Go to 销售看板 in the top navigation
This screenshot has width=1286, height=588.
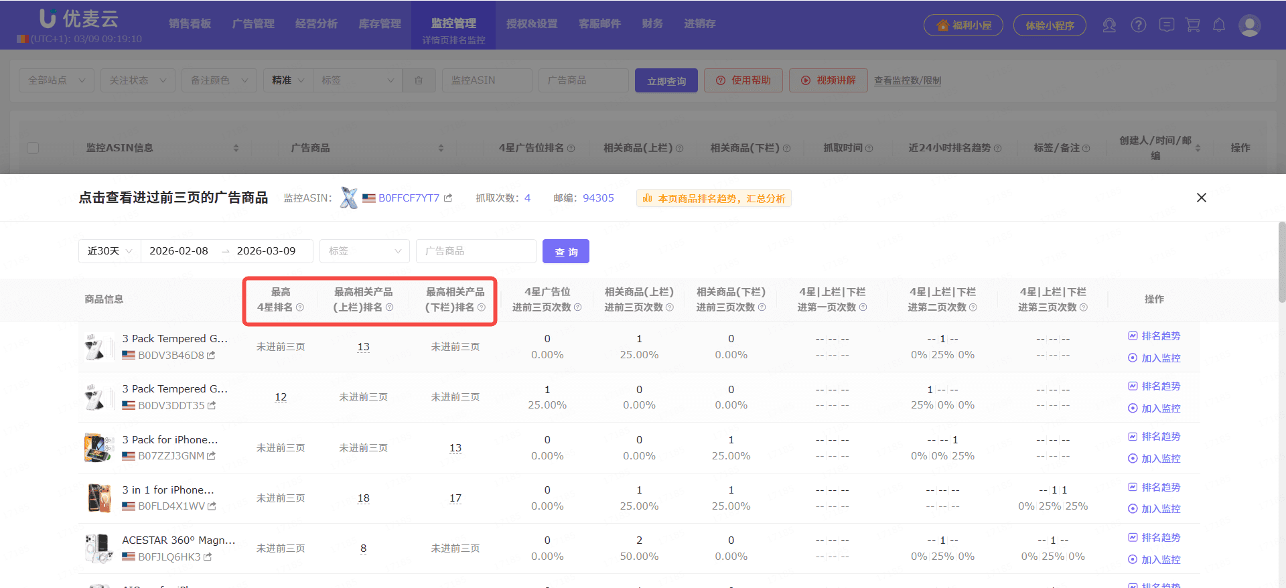190,24
